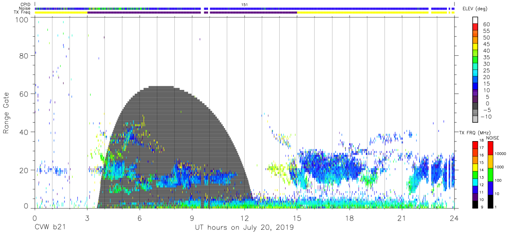Click the 25 label on elevation colorbar

(x=486, y=70)
